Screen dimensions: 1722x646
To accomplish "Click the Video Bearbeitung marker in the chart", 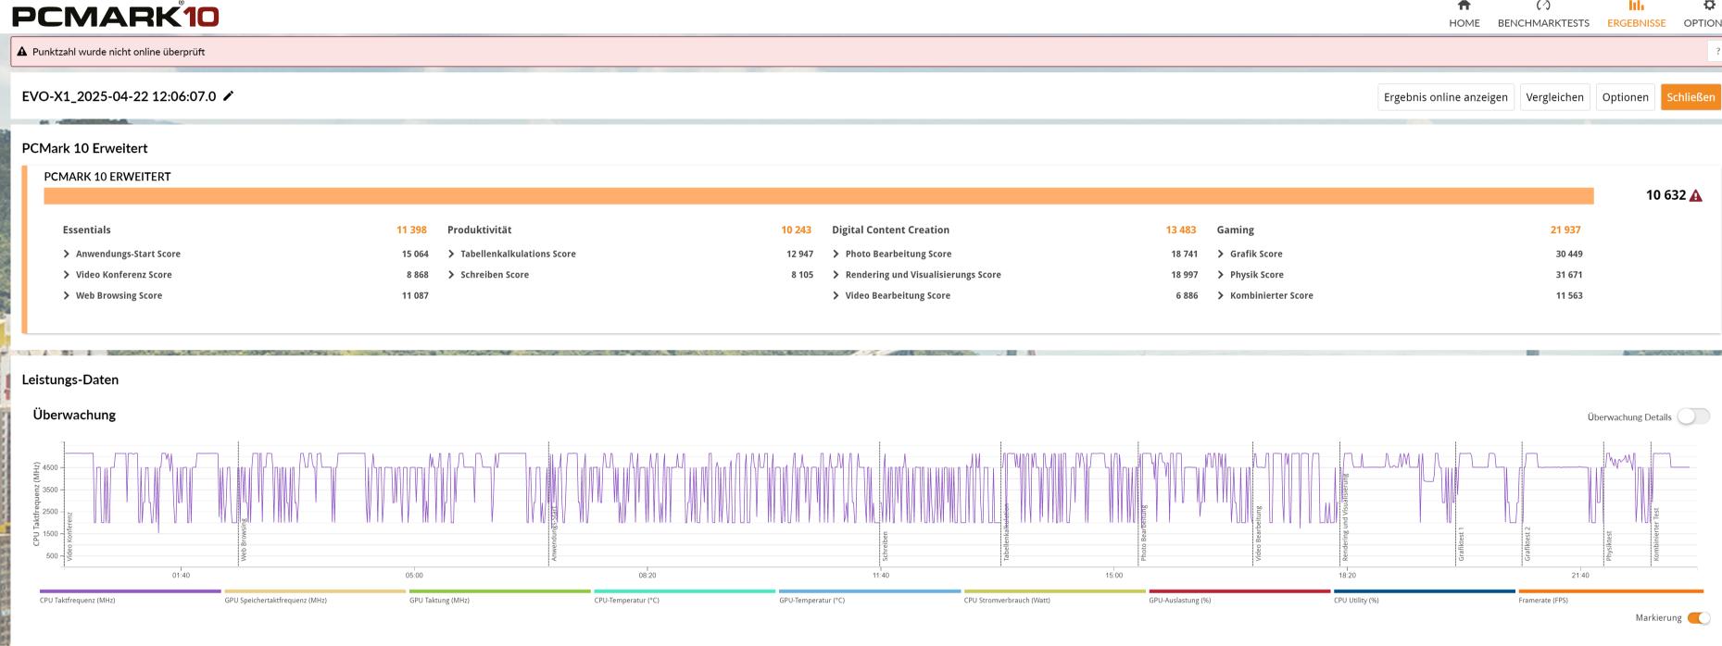I will point(1259,533).
